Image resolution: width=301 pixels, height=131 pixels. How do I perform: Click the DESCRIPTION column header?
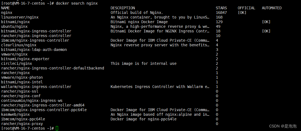[x=123, y=8]
